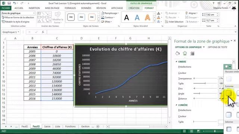Open the Volet Sélection pane
The height and width of the screenshot is (134, 239).
click(x=174, y=22)
